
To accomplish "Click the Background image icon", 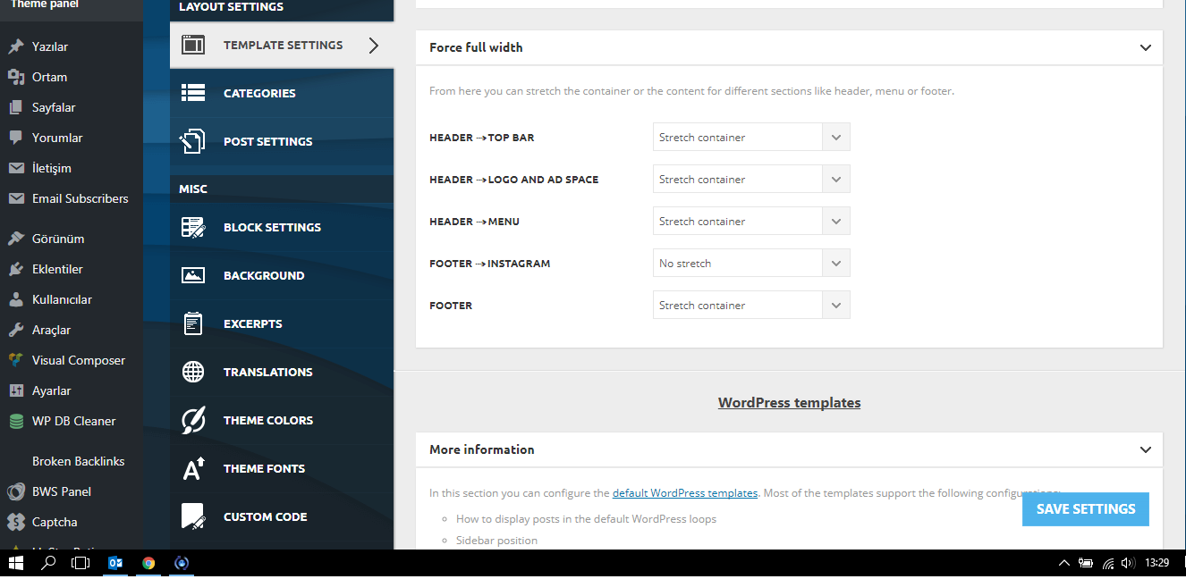I will (193, 275).
